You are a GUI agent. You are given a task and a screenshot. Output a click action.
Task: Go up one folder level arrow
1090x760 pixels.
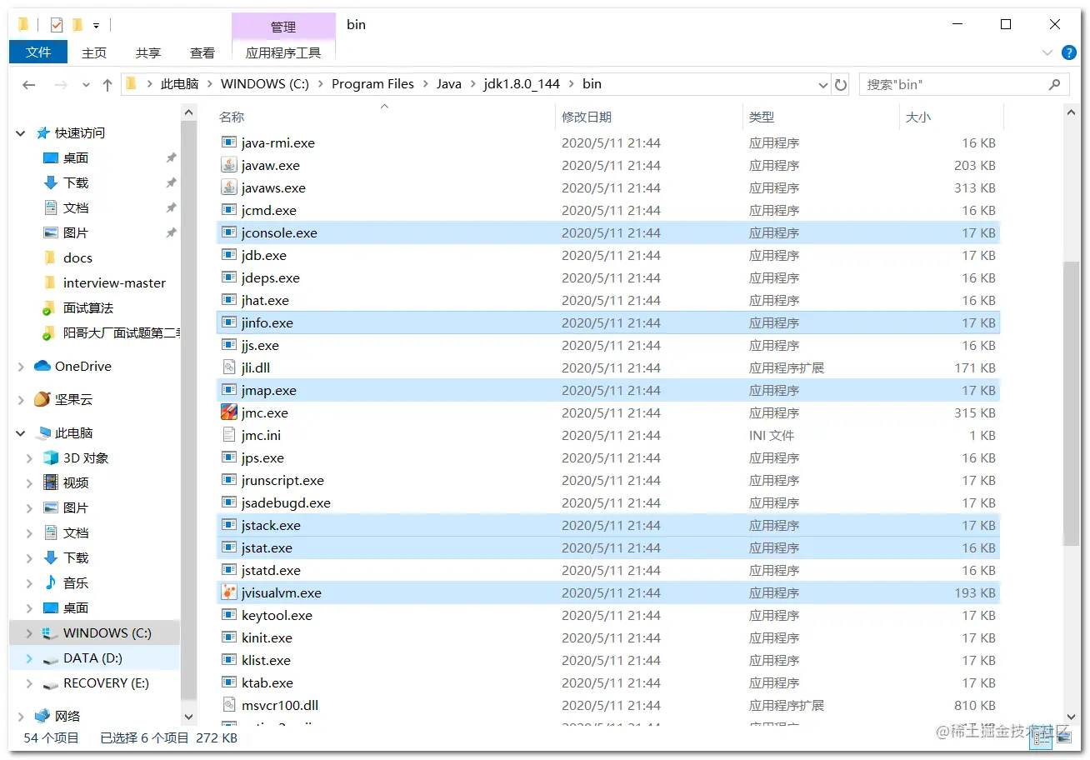click(x=107, y=84)
